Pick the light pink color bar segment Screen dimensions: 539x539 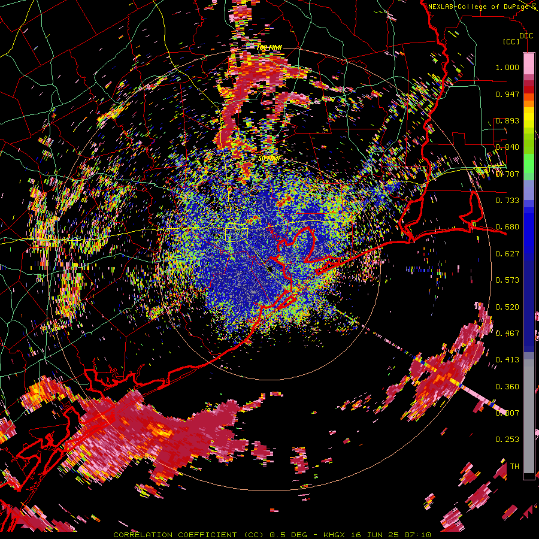click(x=529, y=63)
